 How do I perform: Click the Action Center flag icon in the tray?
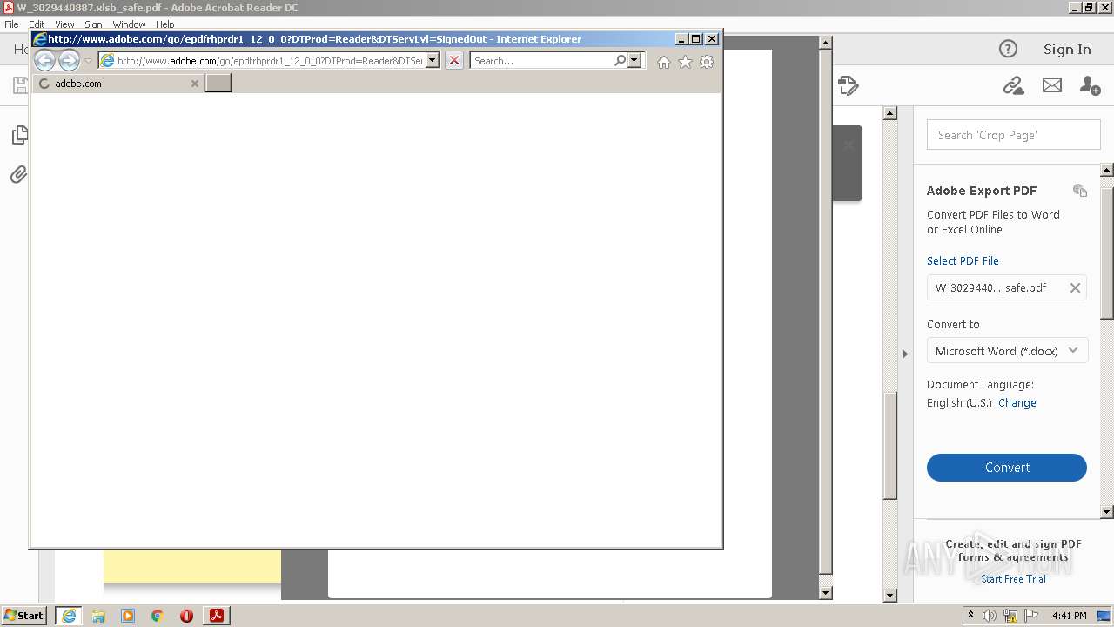[x=1030, y=616]
